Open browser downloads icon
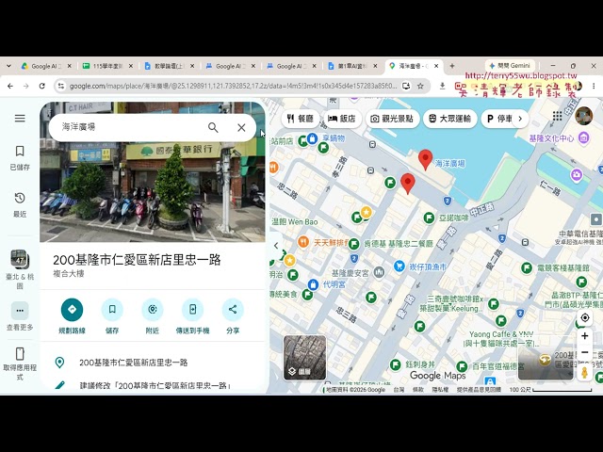603x452 pixels. (x=442, y=86)
